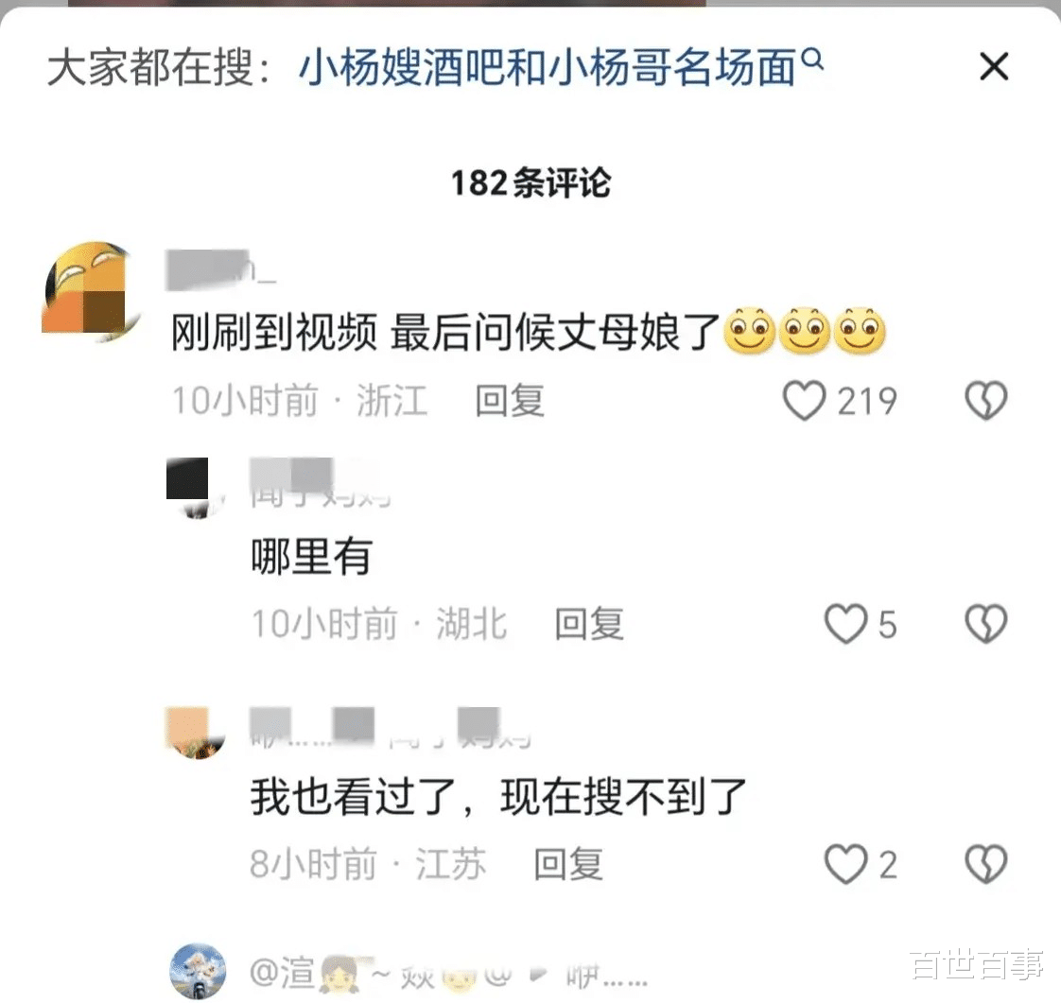Open the crying-laughing emoji avatar profile
The width and height of the screenshot is (1061, 1003).
(89, 292)
